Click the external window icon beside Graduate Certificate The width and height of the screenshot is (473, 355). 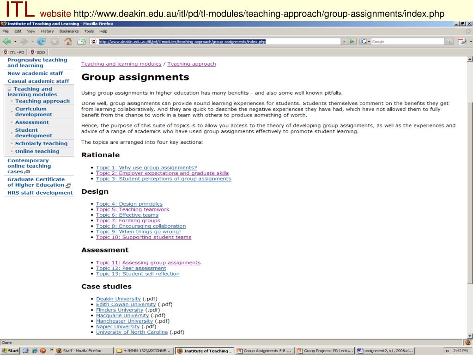(x=68, y=185)
